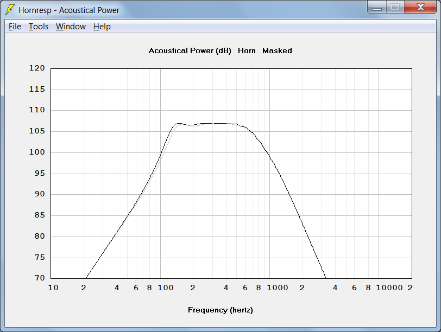Click the 'Frequency (hertz)' axis label
Viewport: 441px width, 332px height.
(x=220, y=310)
